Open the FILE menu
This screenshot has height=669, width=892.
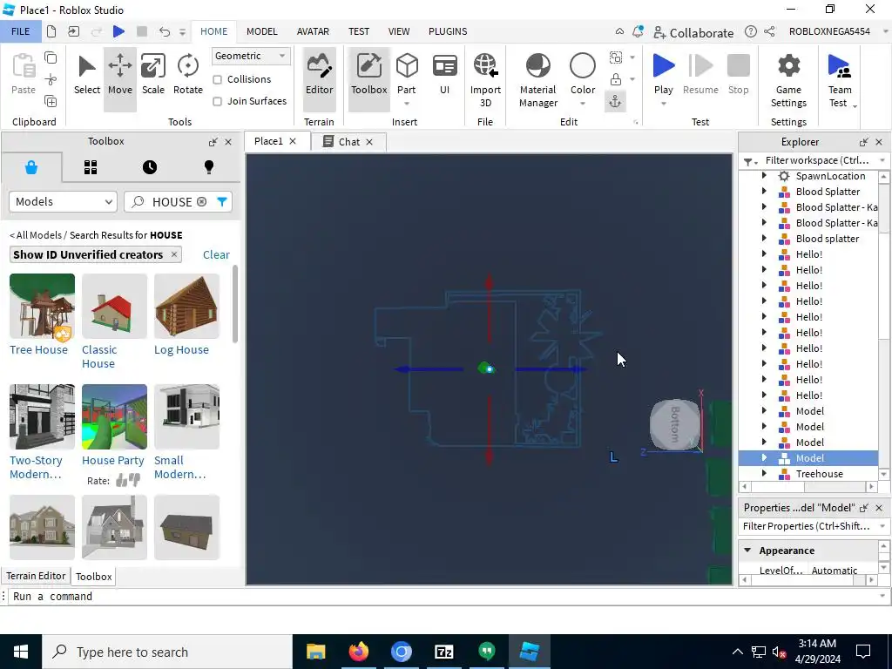tap(21, 31)
